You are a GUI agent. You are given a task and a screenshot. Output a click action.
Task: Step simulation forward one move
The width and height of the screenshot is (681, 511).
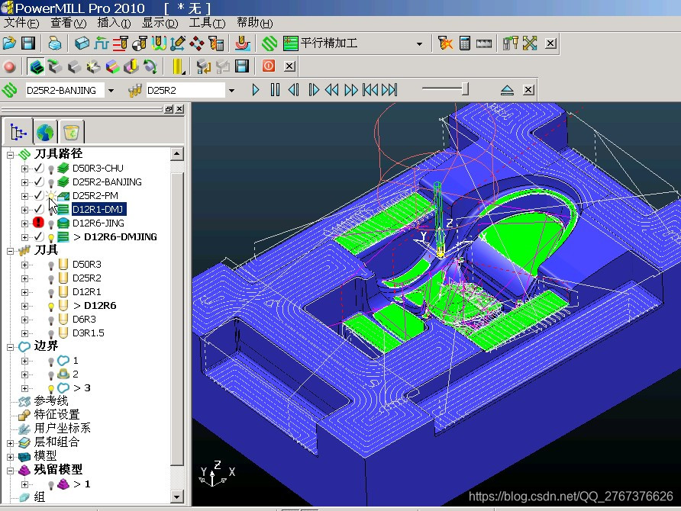tap(314, 90)
